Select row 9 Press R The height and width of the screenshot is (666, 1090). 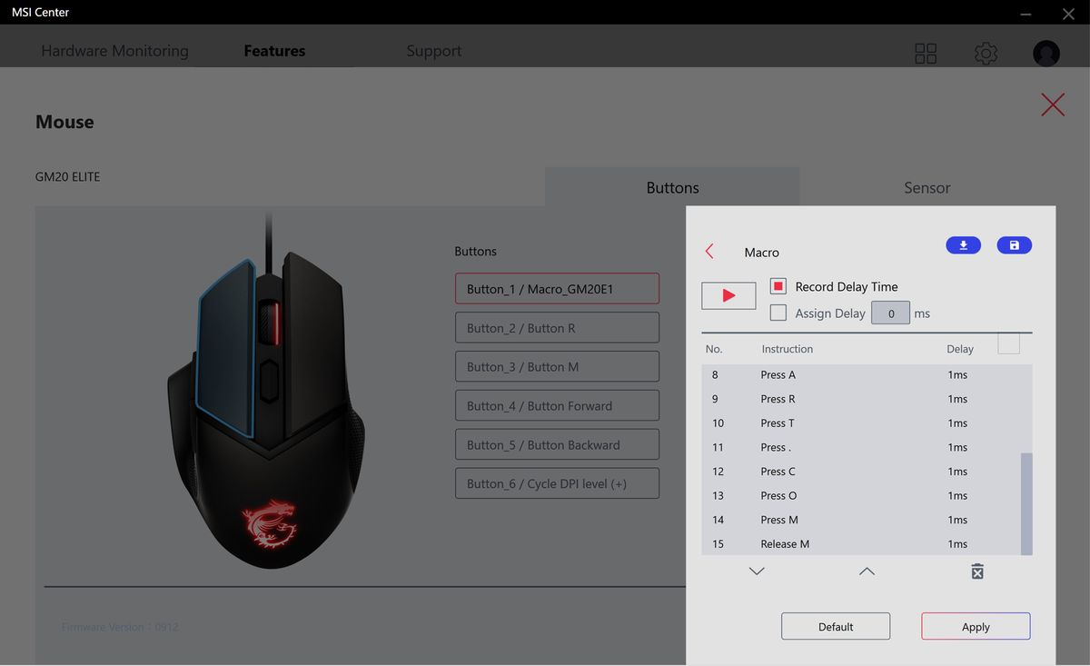coord(861,399)
